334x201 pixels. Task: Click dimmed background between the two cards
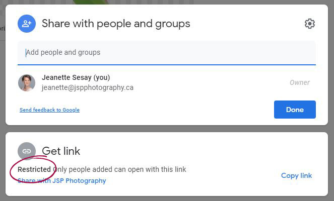point(167,129)
